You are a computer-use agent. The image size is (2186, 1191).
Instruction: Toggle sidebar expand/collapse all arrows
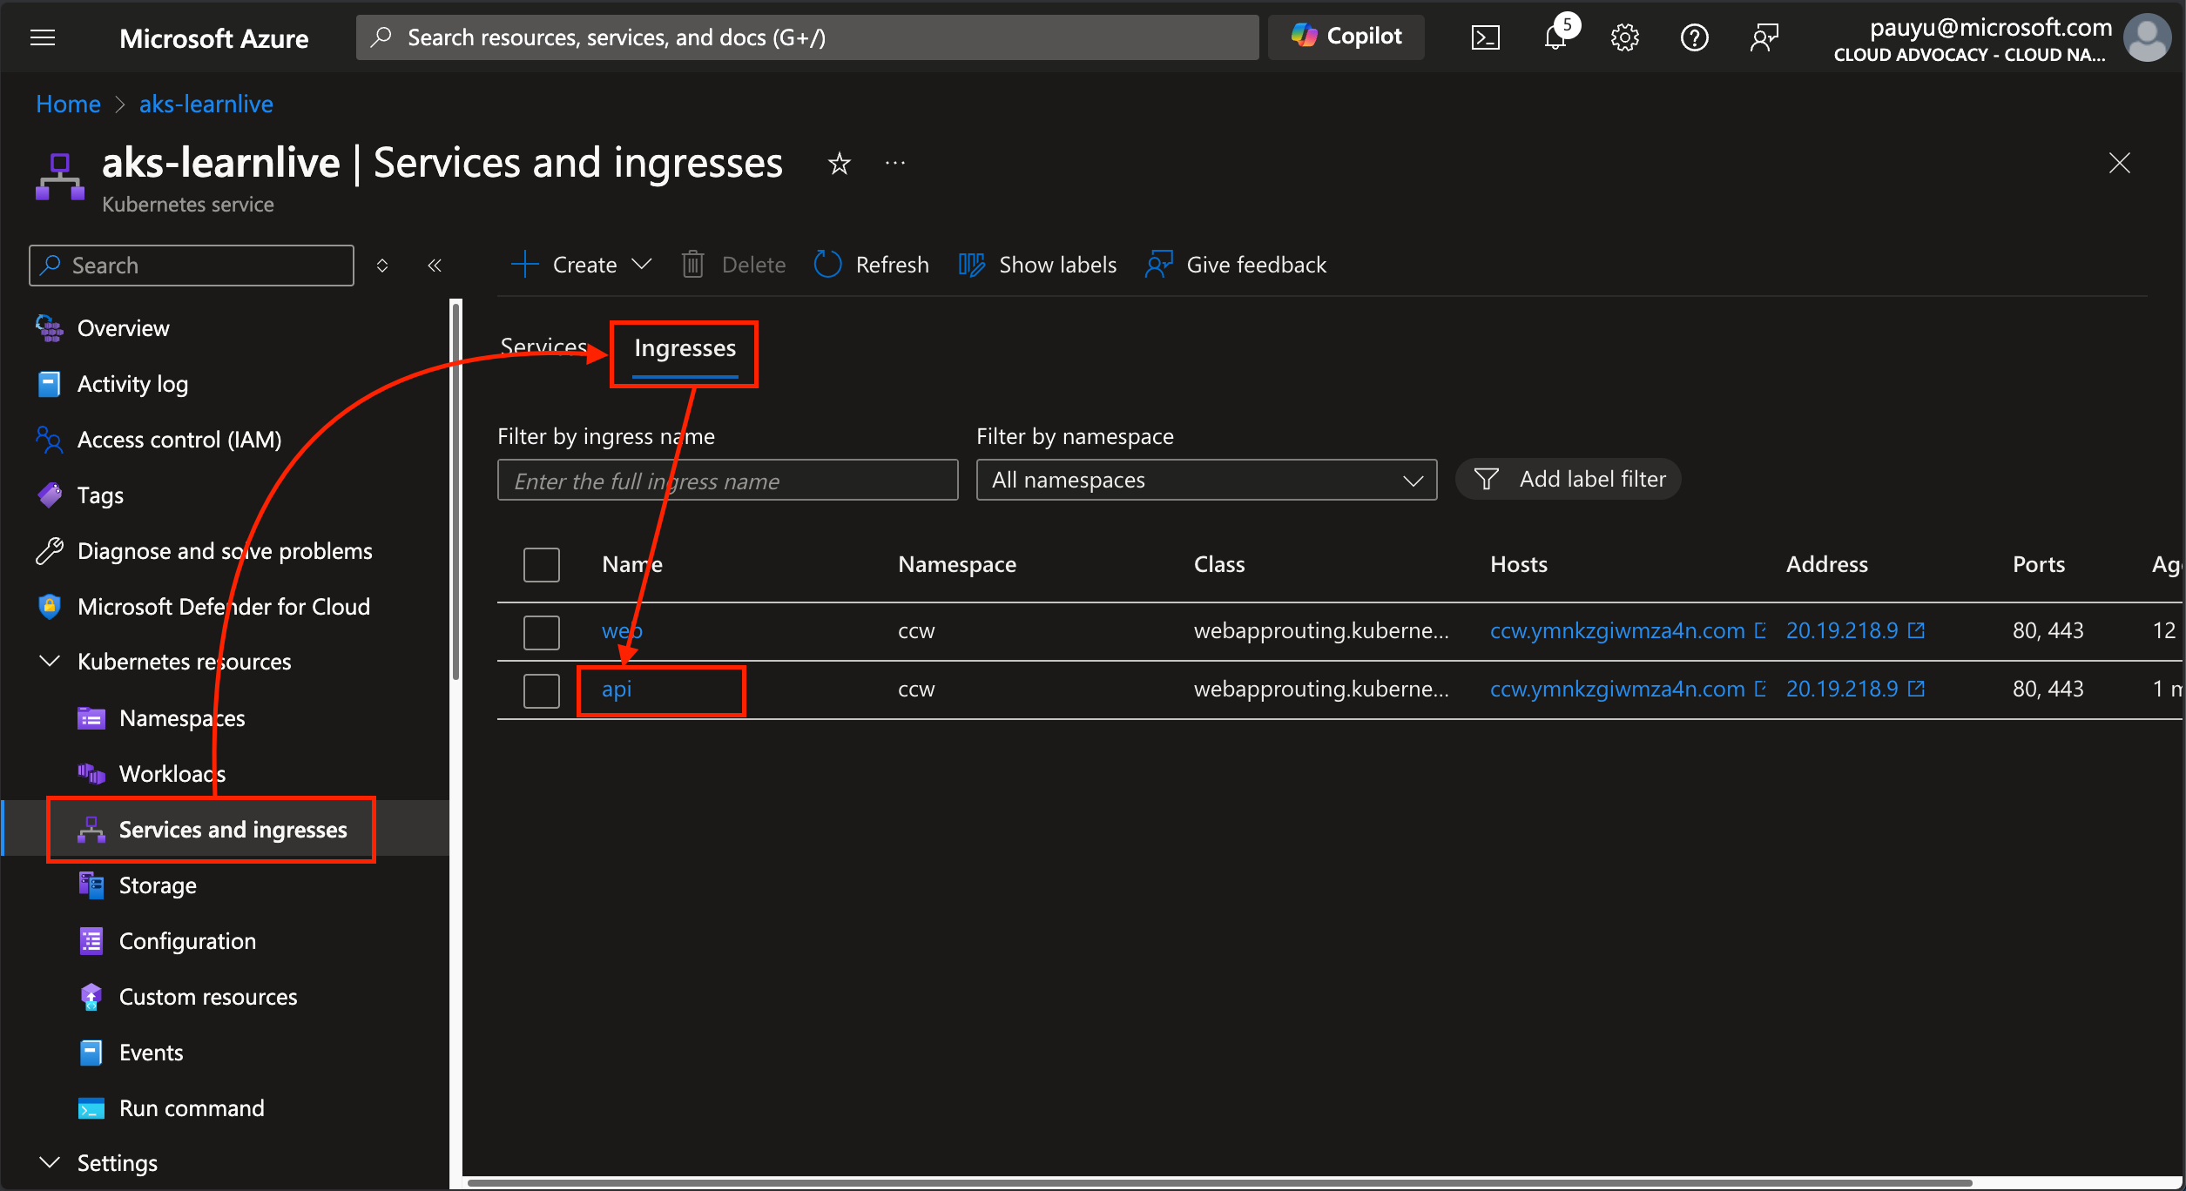coord(382,266)
